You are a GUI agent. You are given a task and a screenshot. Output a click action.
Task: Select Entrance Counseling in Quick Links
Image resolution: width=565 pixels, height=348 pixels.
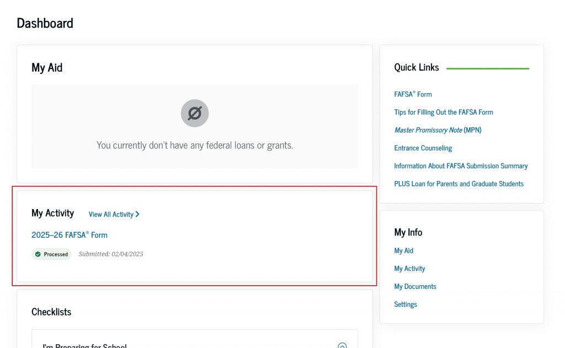pyautogui.click(x=423, y=148)
